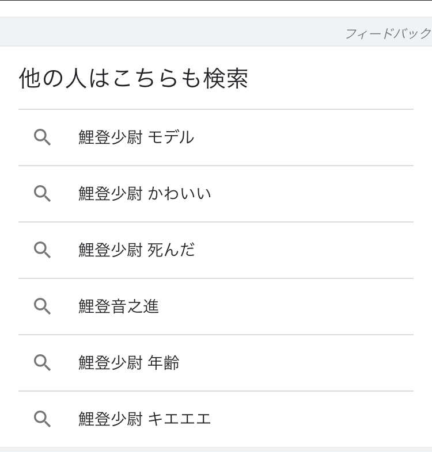Click the gray bar containing フィードバック
This screenshot has height=452, width=432.
point(216,32)
